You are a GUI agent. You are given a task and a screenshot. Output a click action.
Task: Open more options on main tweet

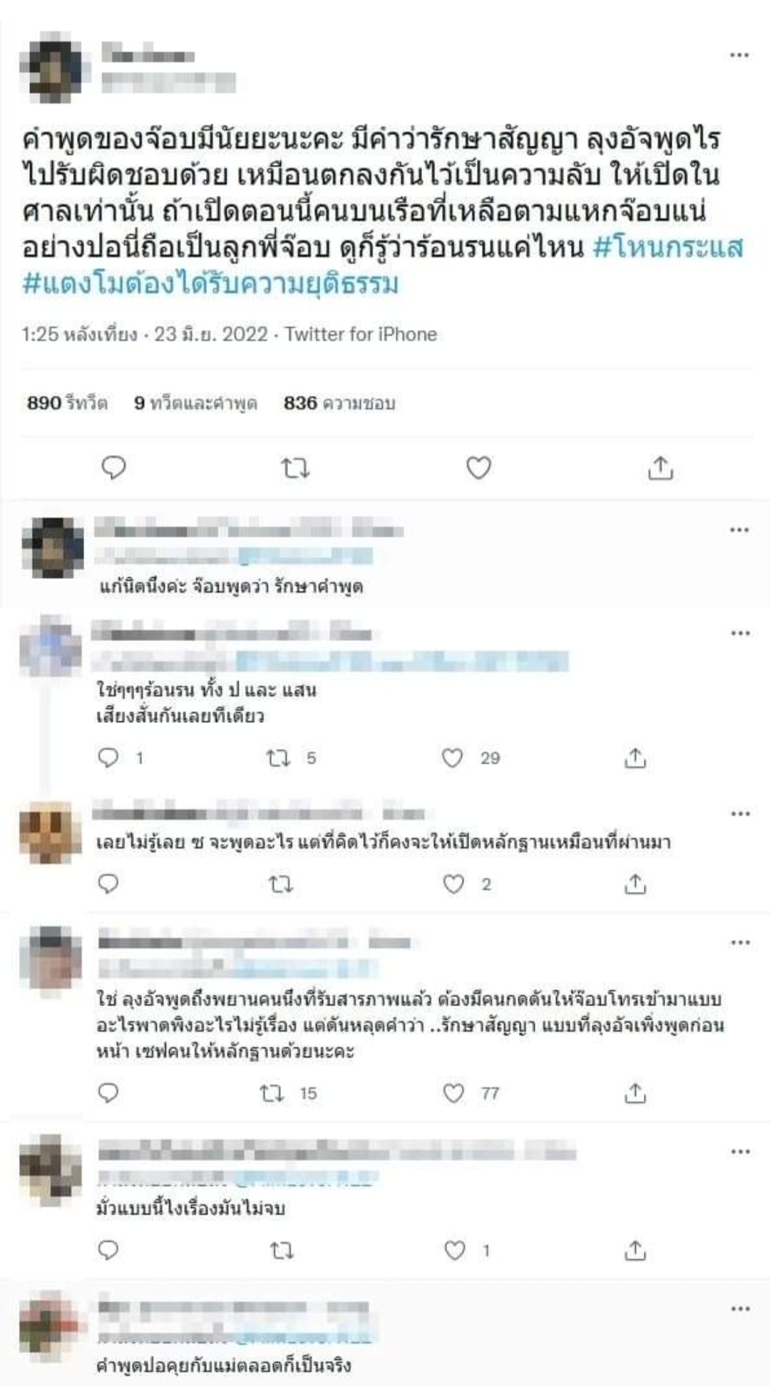pos(739,55)
